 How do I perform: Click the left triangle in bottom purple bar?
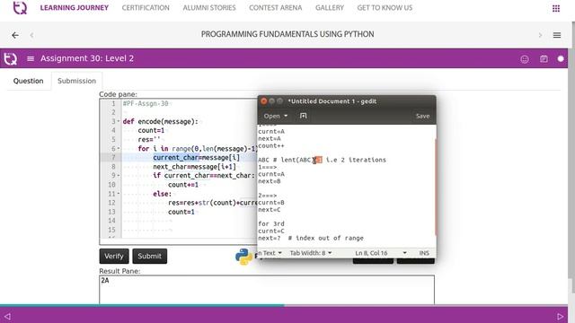point(7,316)
